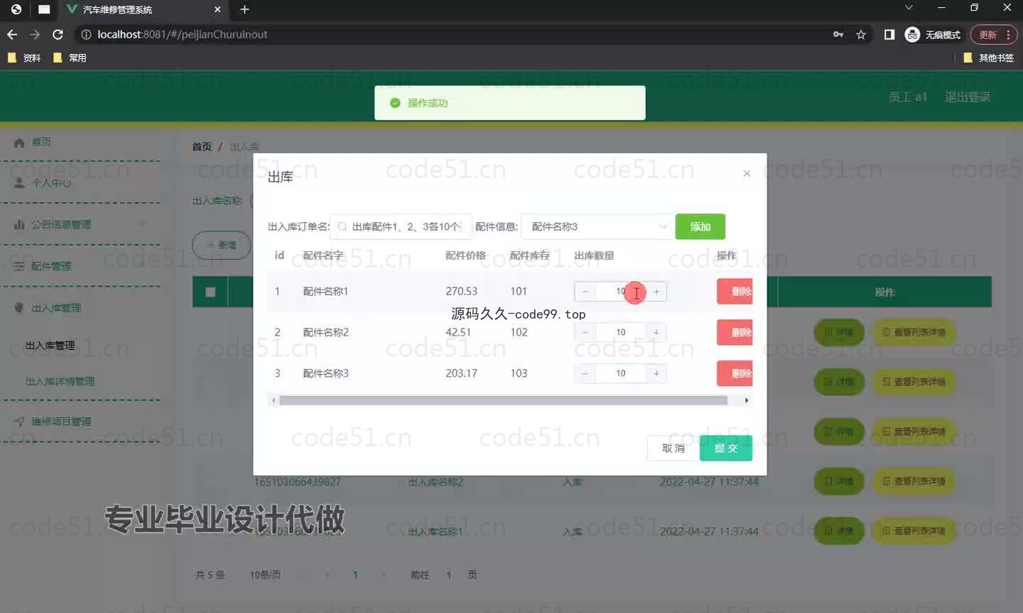This screenshot has height=613, width=1023.
Task: Increase quantity for 配件名称2
Action: (656, 332)
